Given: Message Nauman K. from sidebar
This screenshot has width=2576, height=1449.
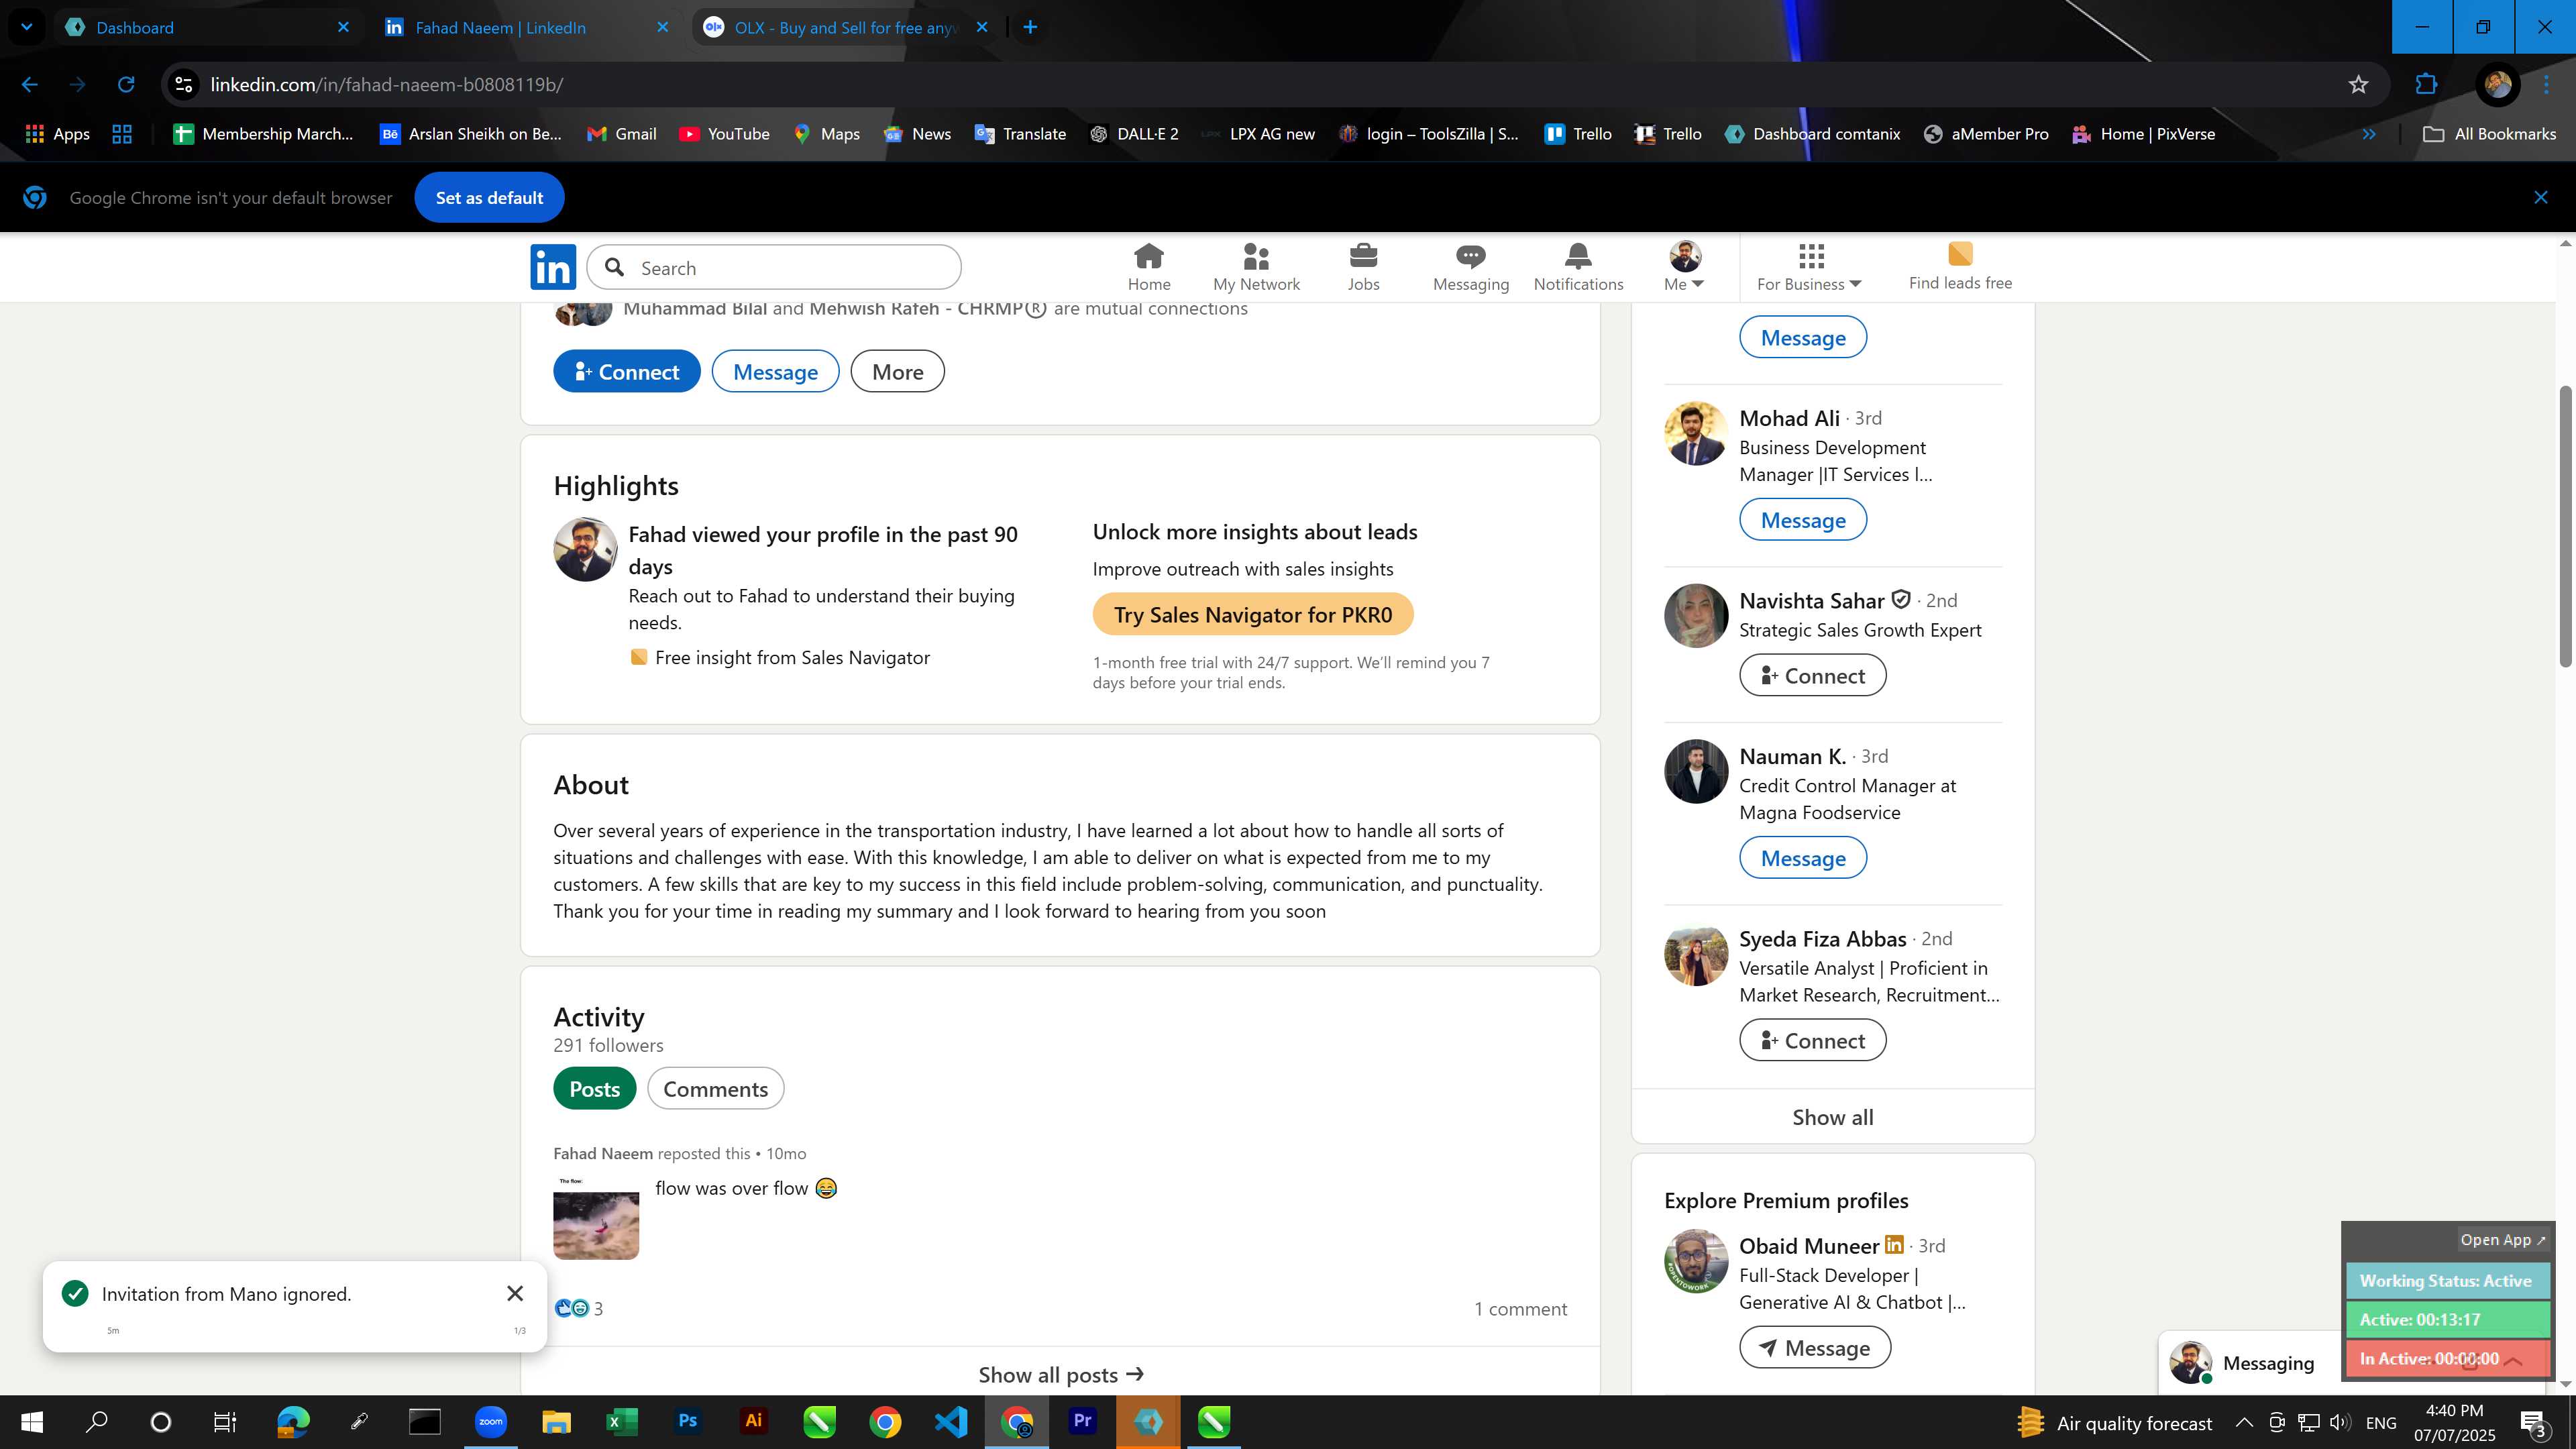Looking at the screenshot, I should pyautogui.click(x=1802, y=858).
